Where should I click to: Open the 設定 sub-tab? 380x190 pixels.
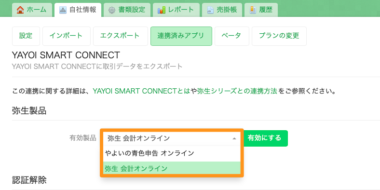coord(26,36)
